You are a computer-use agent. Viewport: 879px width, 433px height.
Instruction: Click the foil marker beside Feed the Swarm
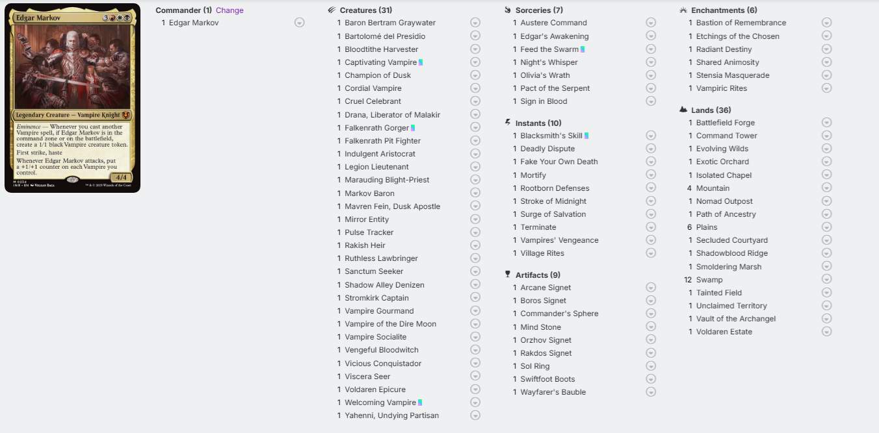(x=583, y=49)
